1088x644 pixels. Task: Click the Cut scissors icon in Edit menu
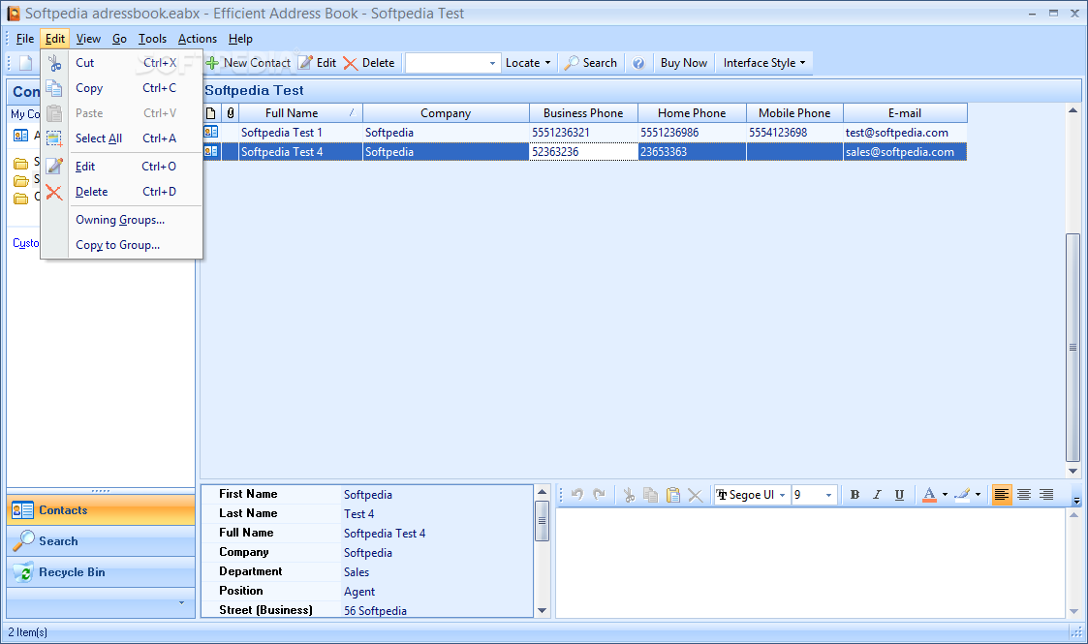(x=54, y=63)
